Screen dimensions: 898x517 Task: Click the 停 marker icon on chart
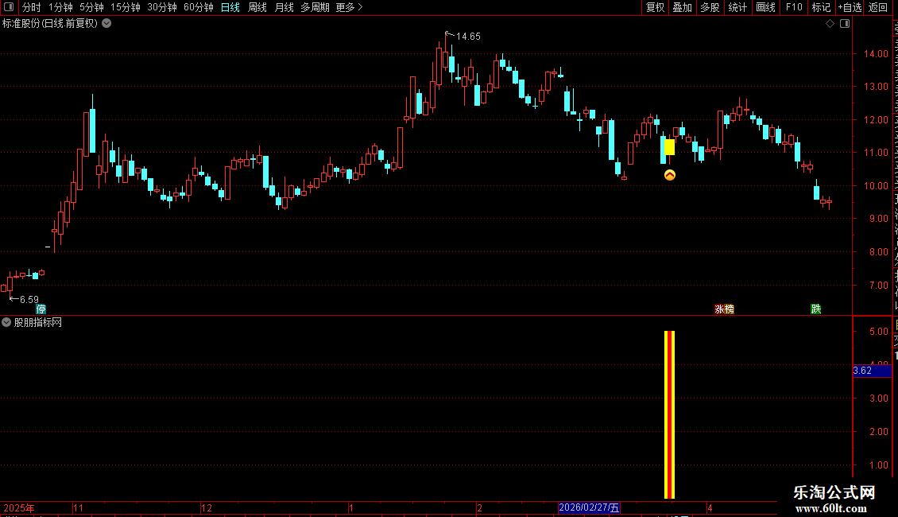[41, 309]
